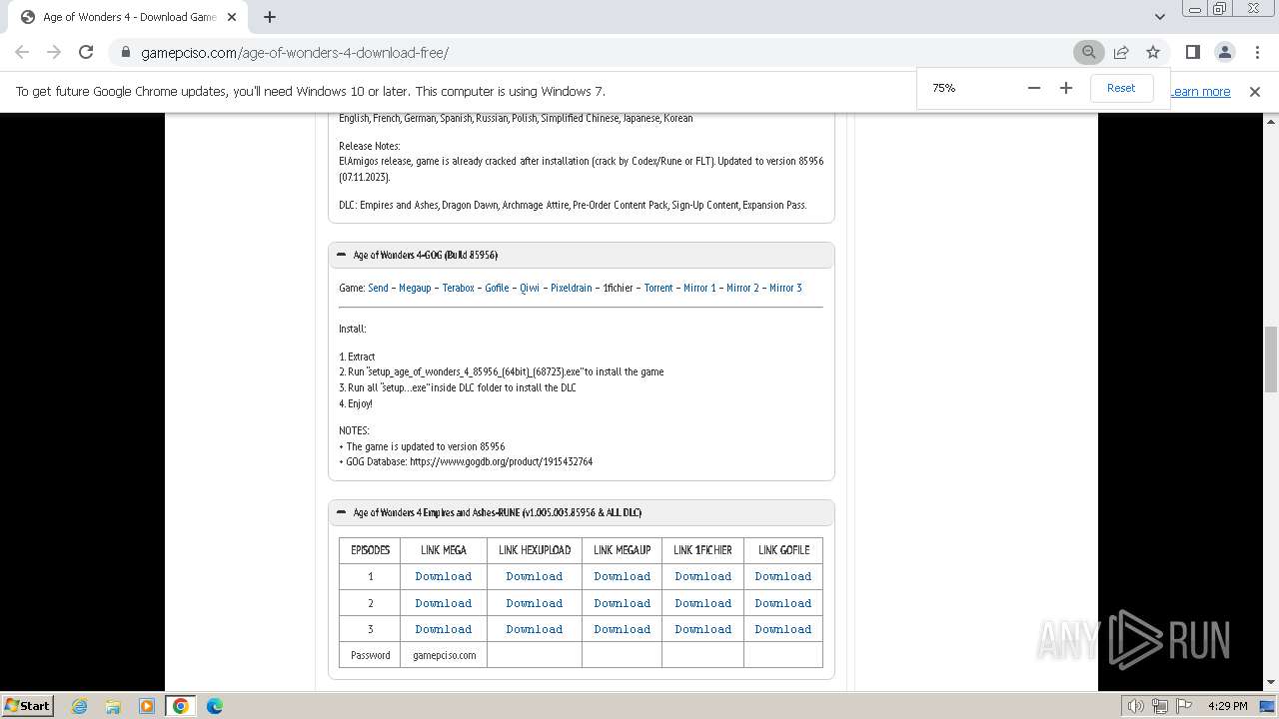Screen dimensions: 1279x719
Task: Open the volume control in system tray
Action: (x=1136, y=706)
